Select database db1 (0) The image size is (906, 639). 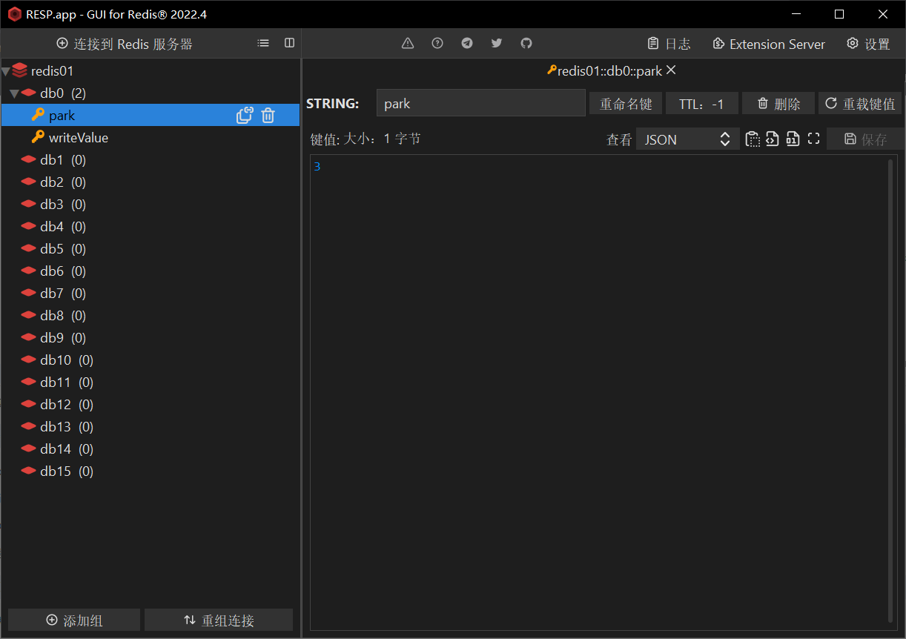(x=151, y=159)
